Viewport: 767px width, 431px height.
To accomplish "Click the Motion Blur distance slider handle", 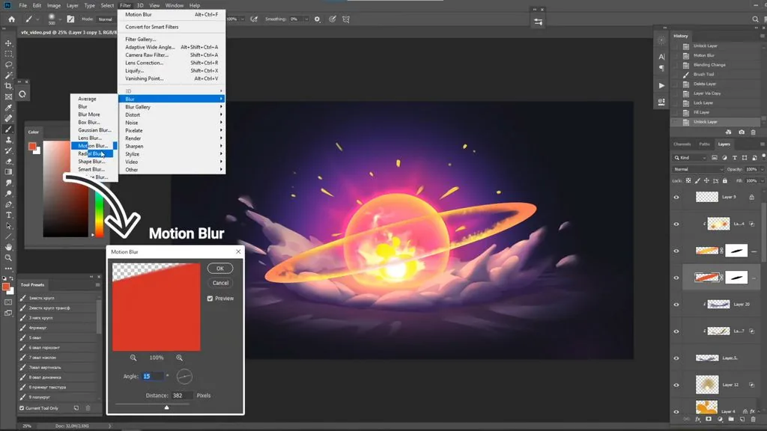I will click(167, 407).
